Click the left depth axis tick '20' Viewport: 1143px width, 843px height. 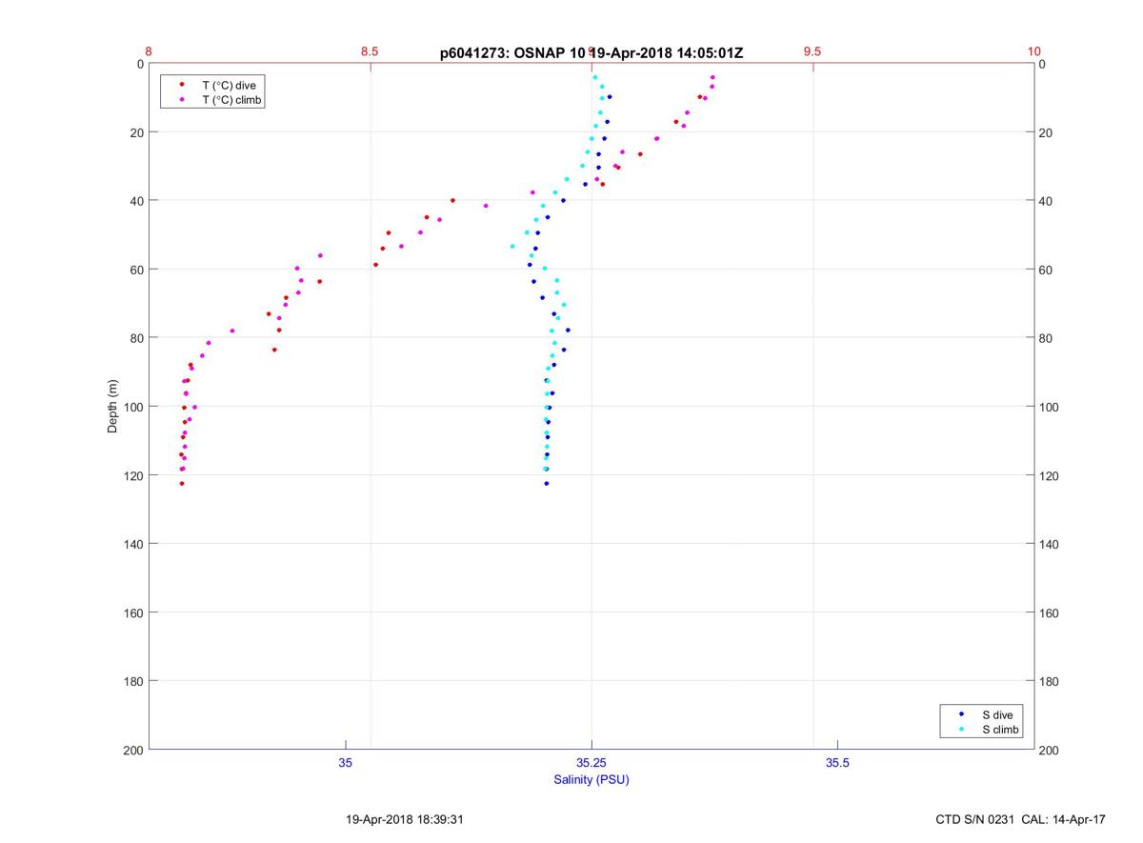pos(137,132)
